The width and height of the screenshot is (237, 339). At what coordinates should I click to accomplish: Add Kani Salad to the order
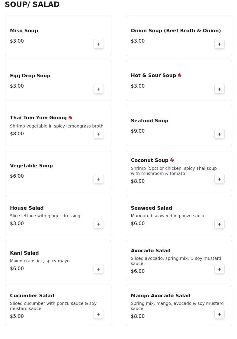[x=99, y=269]
